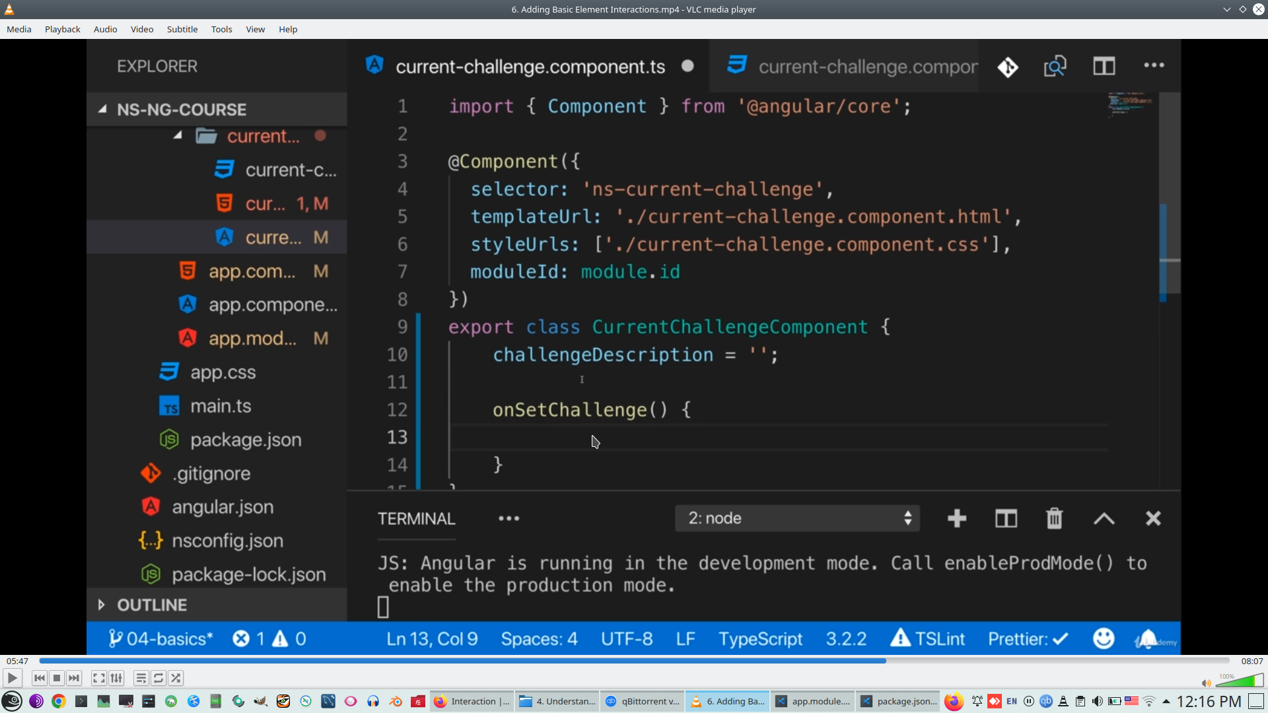Viewport: 1268px width, 713px height.
Task: Seek on the video progress bar
Action: (x=634, y=661)
